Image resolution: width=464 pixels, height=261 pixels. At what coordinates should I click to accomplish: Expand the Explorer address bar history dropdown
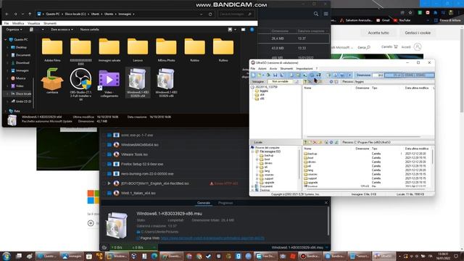[x=202, y=14]
